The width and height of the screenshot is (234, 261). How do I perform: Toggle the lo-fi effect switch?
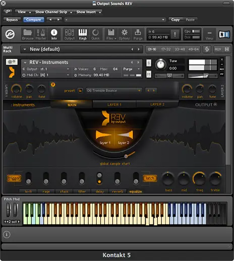[x=28, y=178]
